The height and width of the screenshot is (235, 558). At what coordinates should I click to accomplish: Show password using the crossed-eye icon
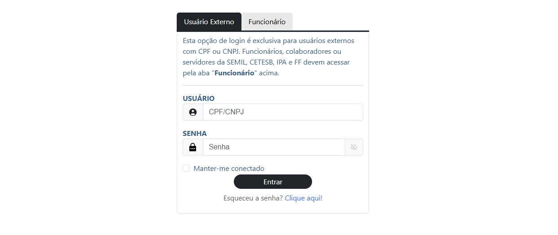coord(354,147)
